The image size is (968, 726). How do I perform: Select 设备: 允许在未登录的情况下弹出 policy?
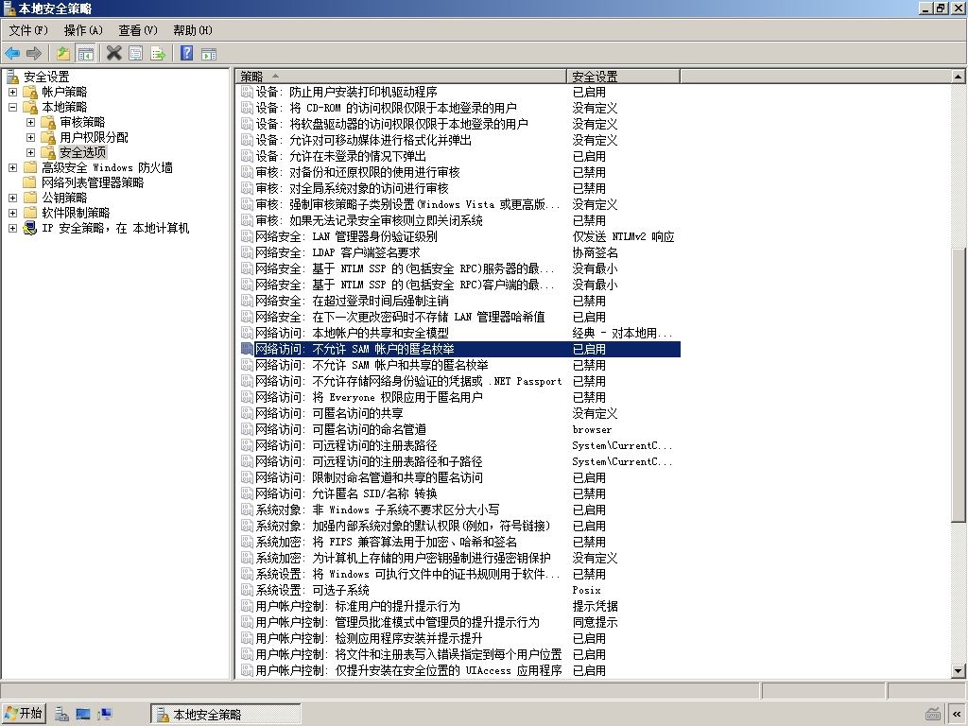coord(340,156)
